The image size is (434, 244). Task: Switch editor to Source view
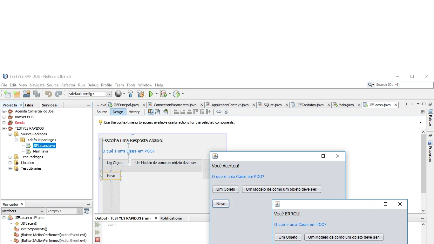pyautogui.click(x=102, y=112)
